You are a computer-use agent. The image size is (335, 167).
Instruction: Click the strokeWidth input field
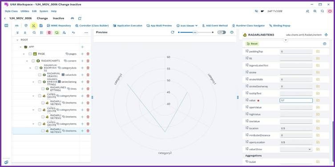(296, 80)
